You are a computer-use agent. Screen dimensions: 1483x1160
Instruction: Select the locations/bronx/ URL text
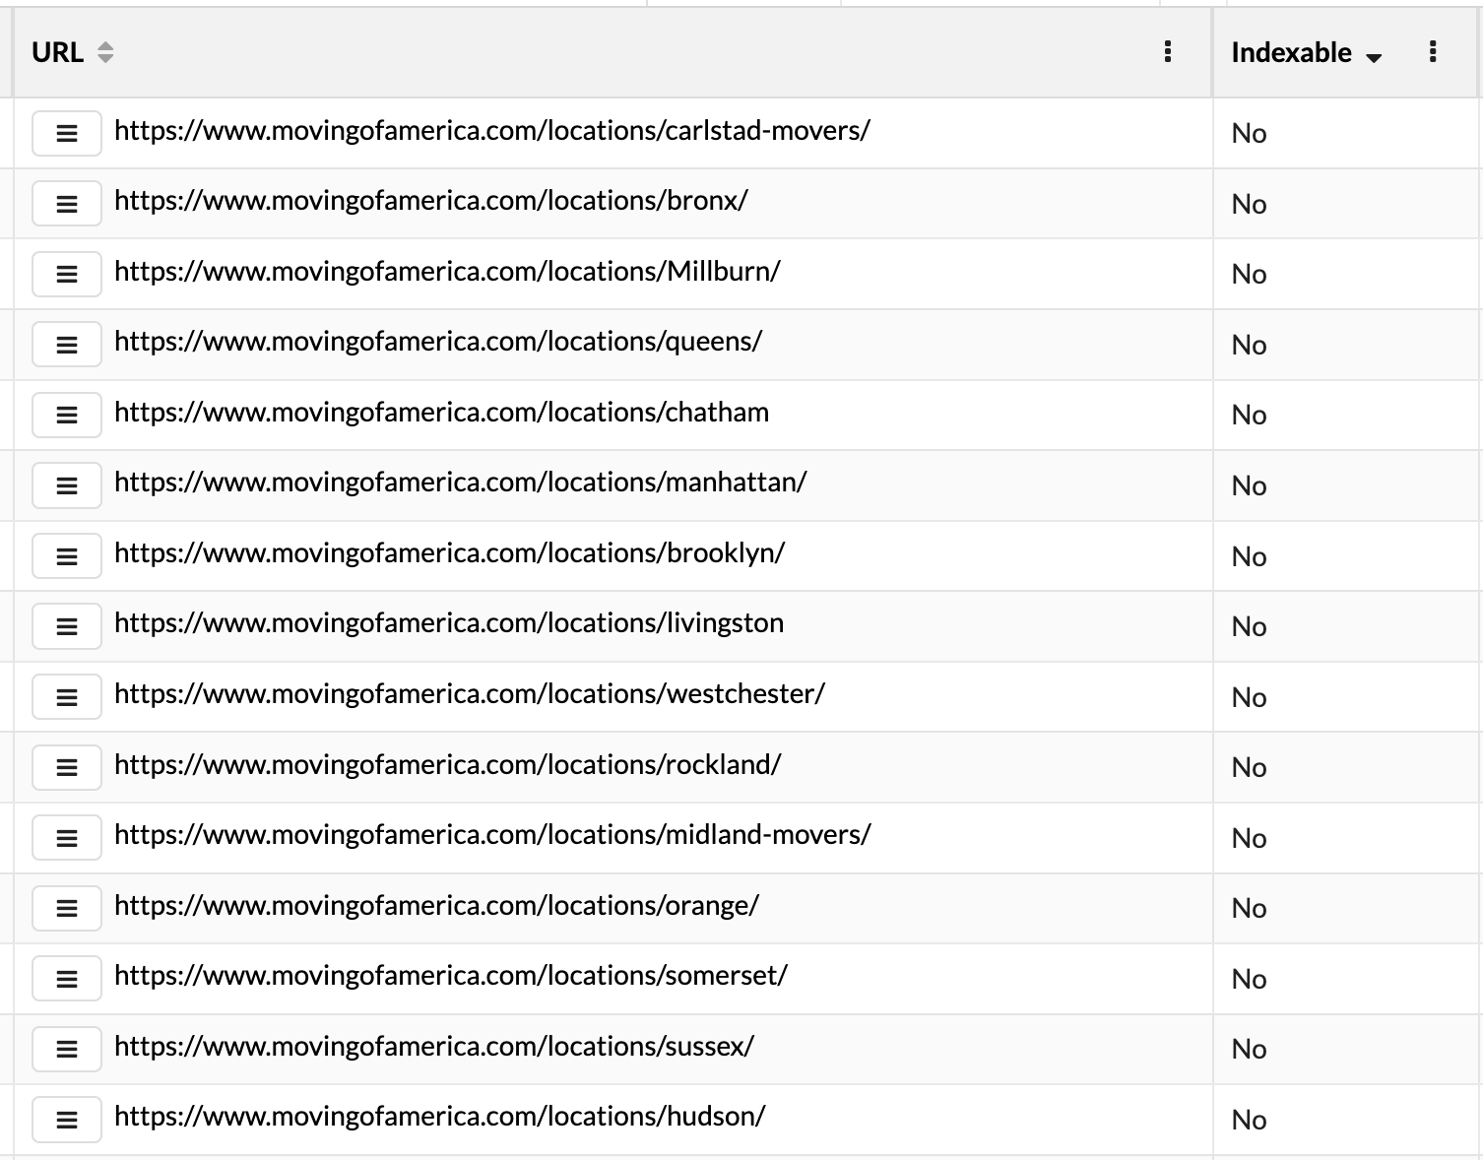tap(431, 201)
